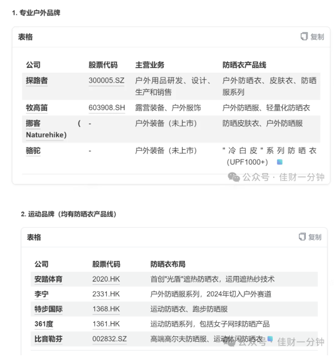Screen dimensions: 334x358
Task: Click first table's 股票代码 column header
Action: pyautogui.click(x=103, y=65)
